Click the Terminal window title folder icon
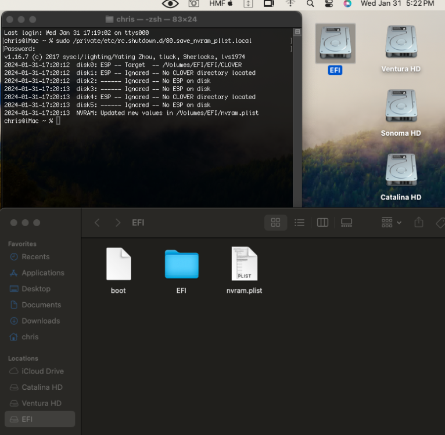Screen dimensions: 445x435 coord(109,19)
